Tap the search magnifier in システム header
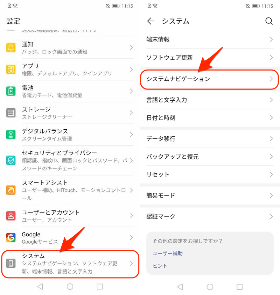Image resolution: width=280 pixels, height=295 pixels. click(x=269, y=21)
